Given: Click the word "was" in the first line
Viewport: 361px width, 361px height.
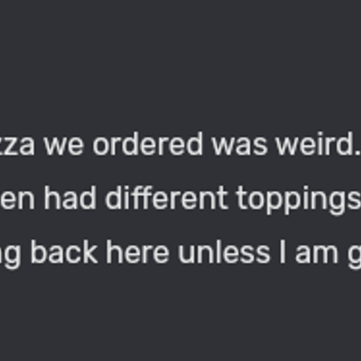Looking at the screenshot, I should coord(239,148).
